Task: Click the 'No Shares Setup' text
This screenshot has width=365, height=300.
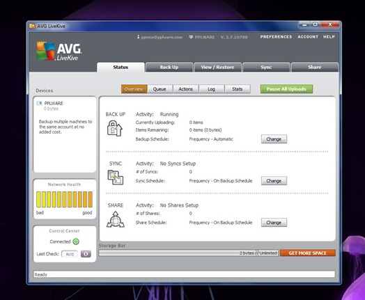Action: point(179,205)
